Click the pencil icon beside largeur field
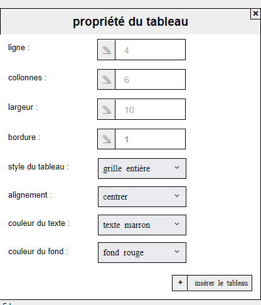The image size is (261, 305). (107, 109)
